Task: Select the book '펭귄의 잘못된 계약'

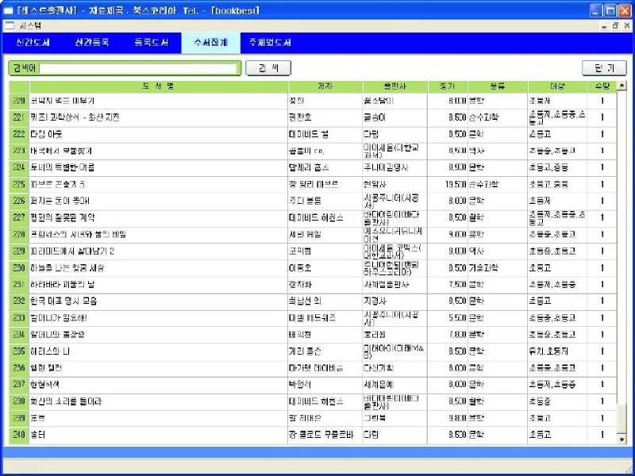Action: click(x=158, y=217)
